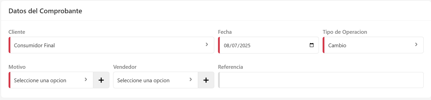Click the Cliente field label
The height and width of the screenshot is (100, 431).
17,32
